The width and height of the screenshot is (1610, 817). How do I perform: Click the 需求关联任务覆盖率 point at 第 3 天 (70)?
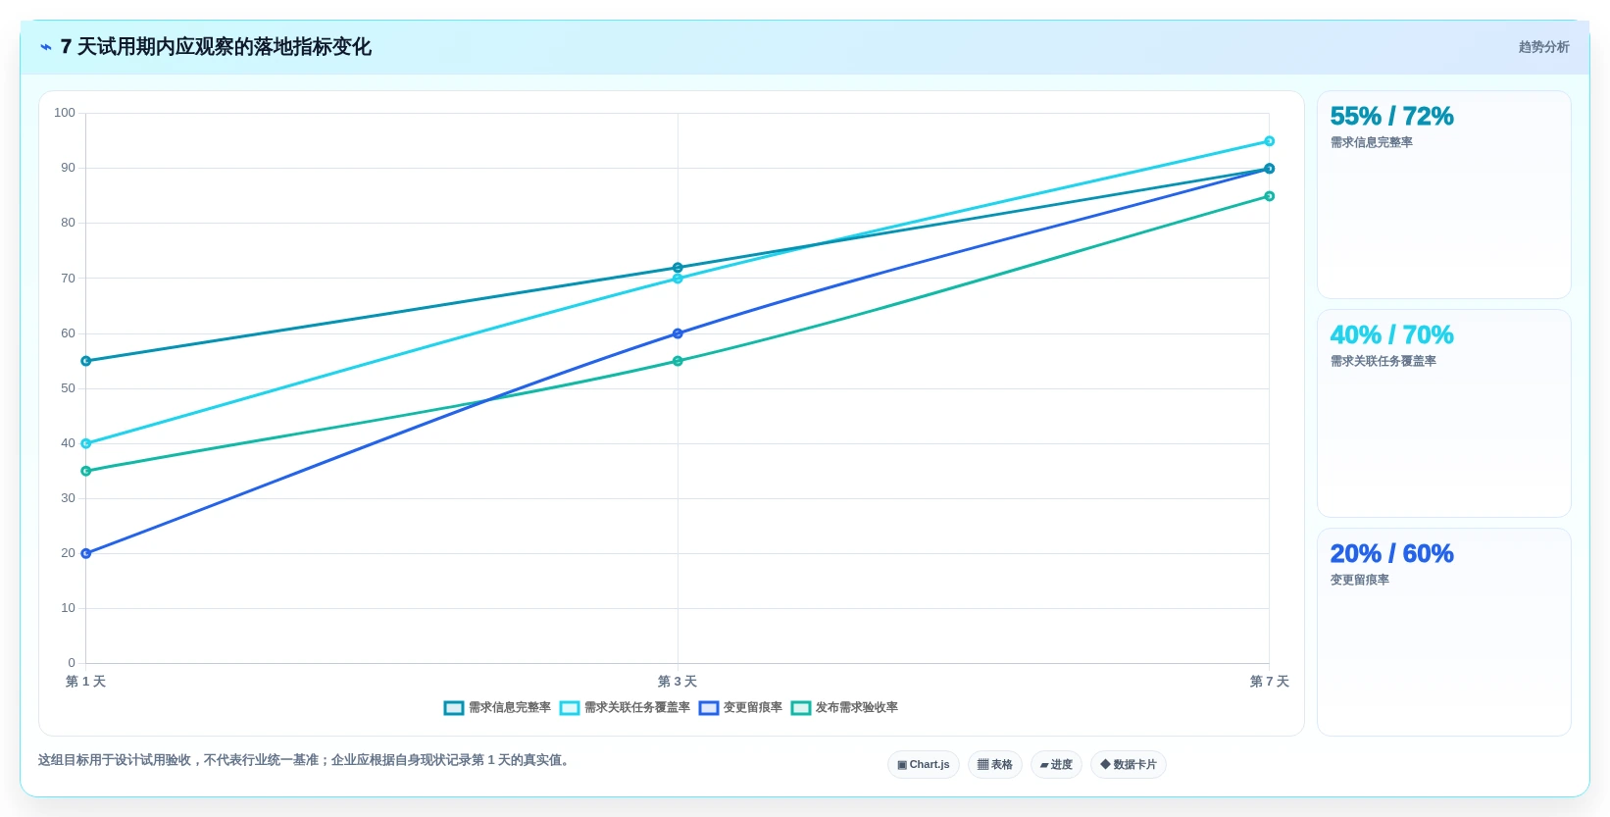click(x=678, y=279)
